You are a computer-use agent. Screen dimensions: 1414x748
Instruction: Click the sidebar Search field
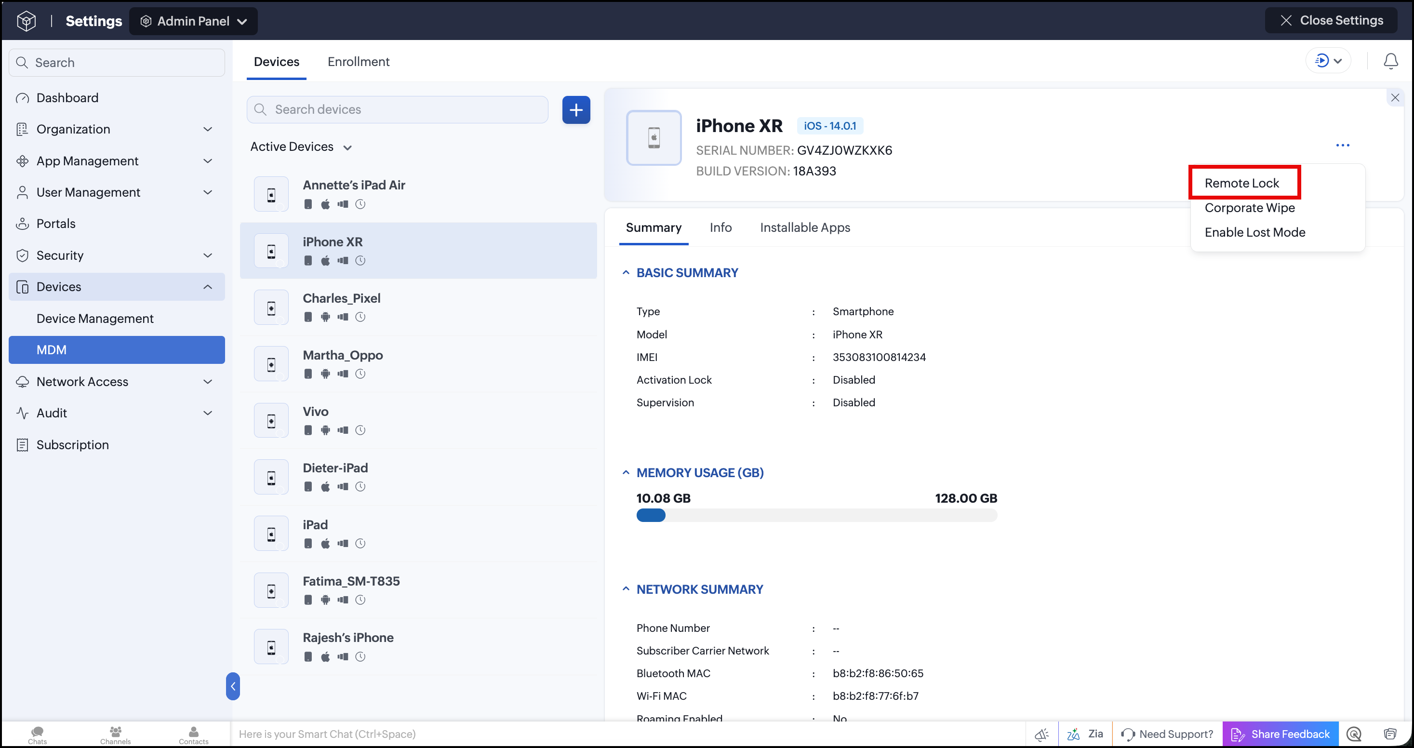117,63
